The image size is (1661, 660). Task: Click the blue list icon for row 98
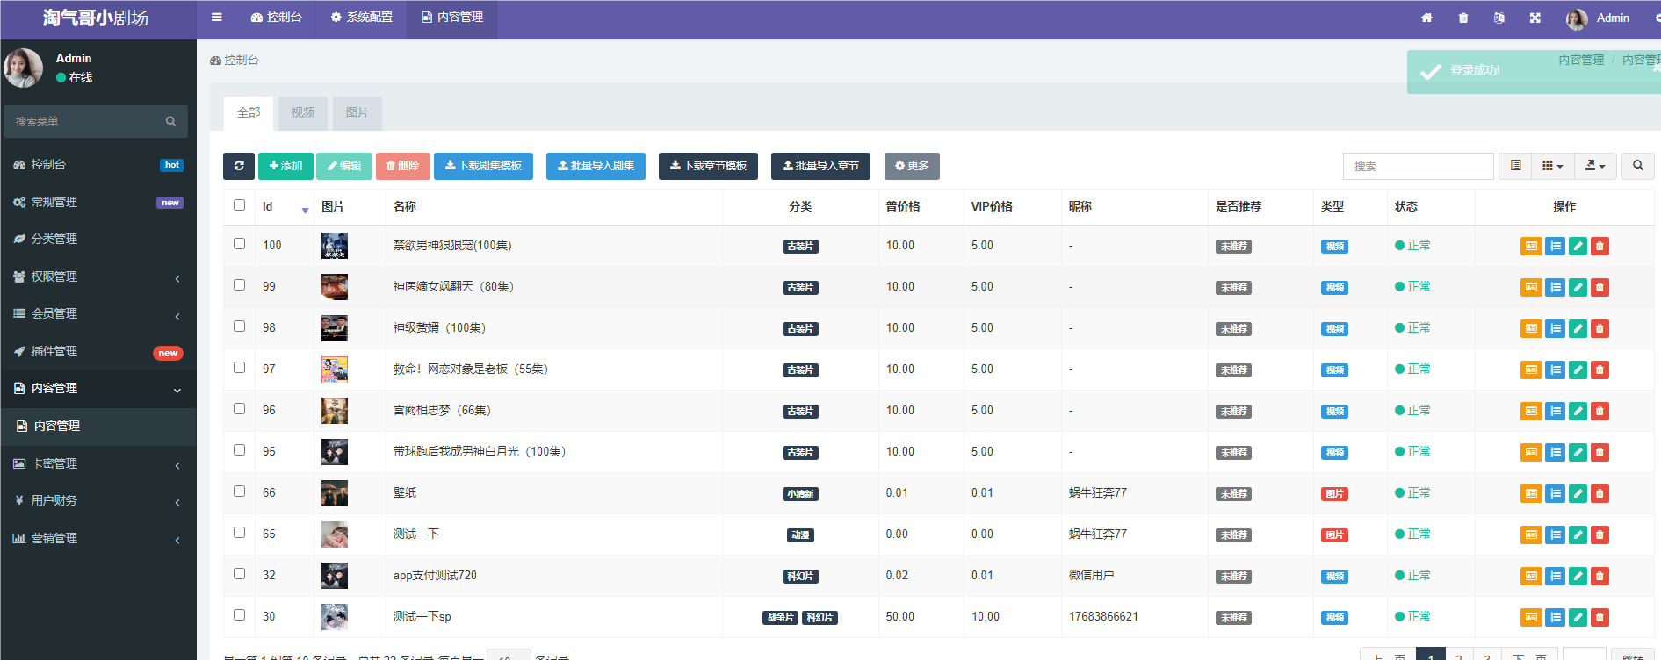[1555, 329]
